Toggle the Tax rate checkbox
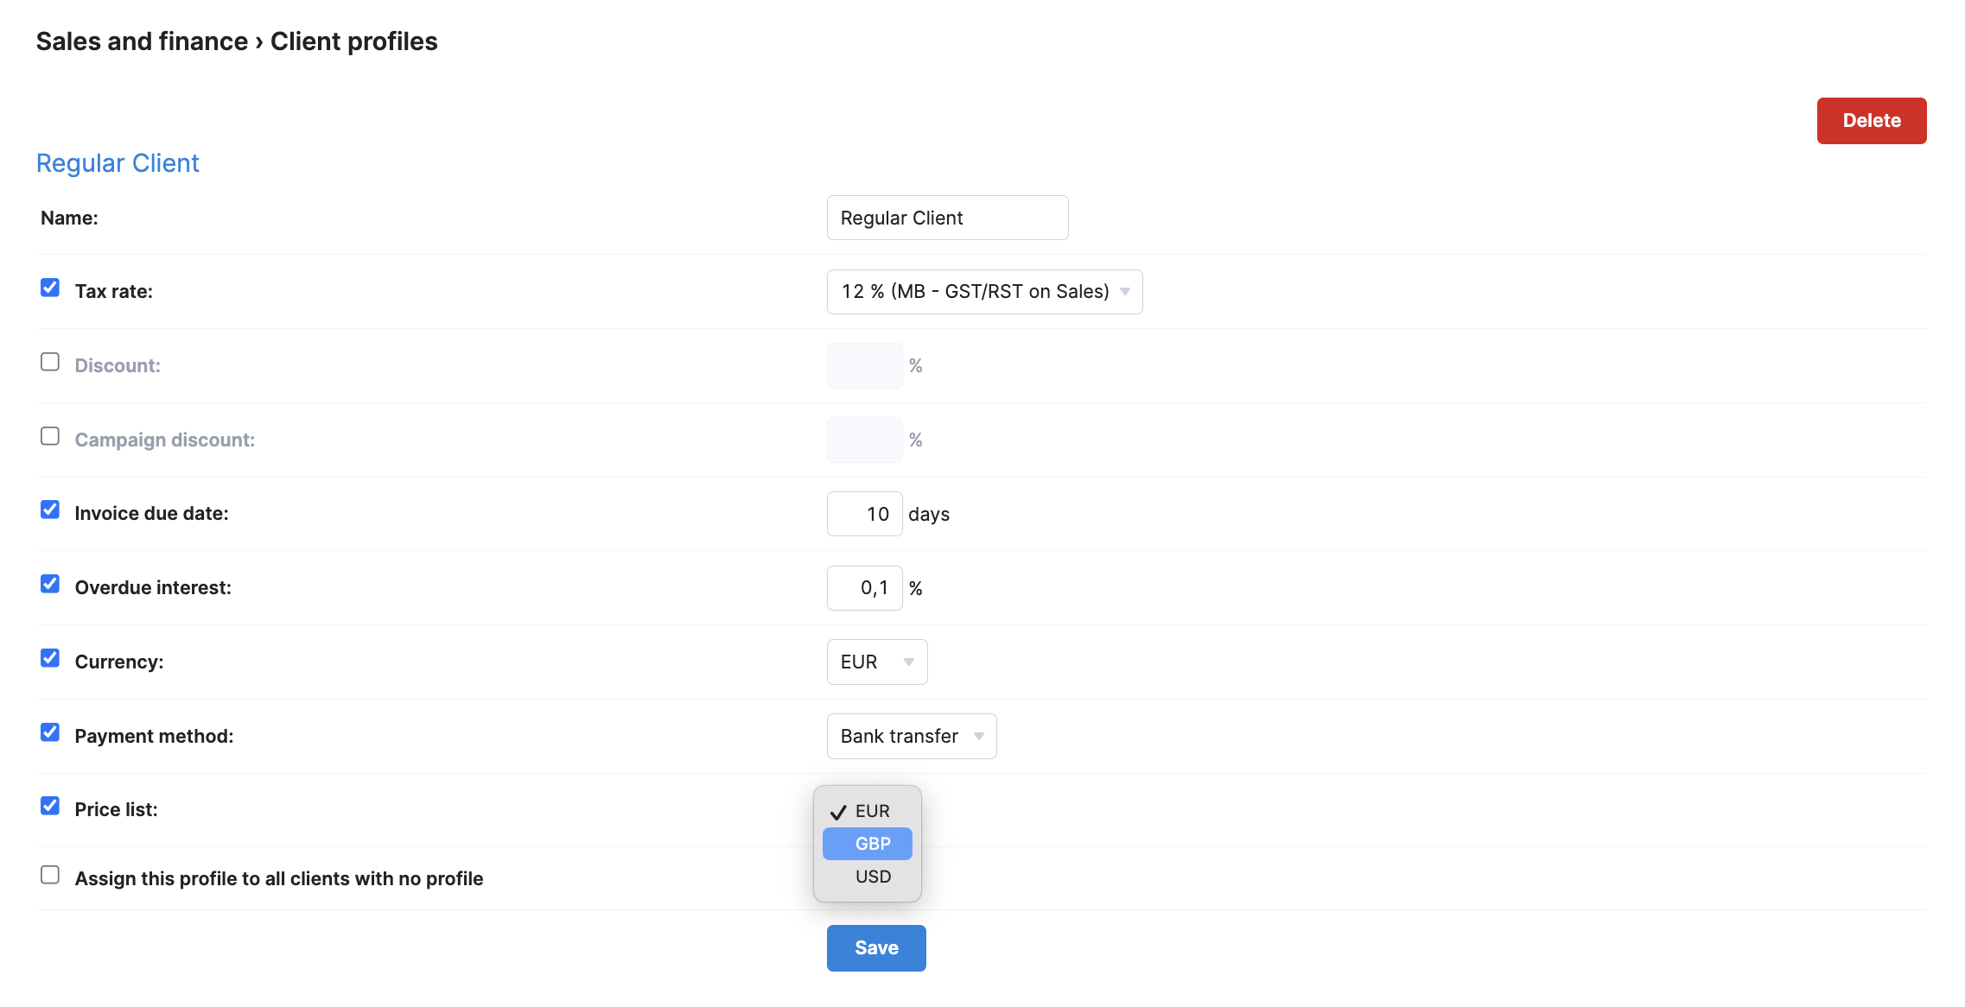This screenshot has width=1965, height=1007. tap(50, 288)
